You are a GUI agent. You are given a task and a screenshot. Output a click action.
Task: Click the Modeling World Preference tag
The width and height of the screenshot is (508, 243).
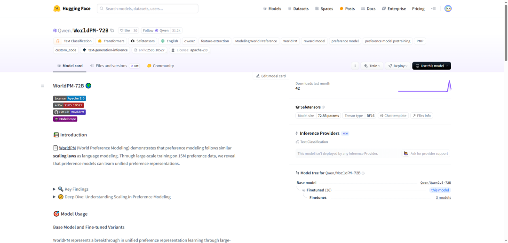[x=256, y=41]
